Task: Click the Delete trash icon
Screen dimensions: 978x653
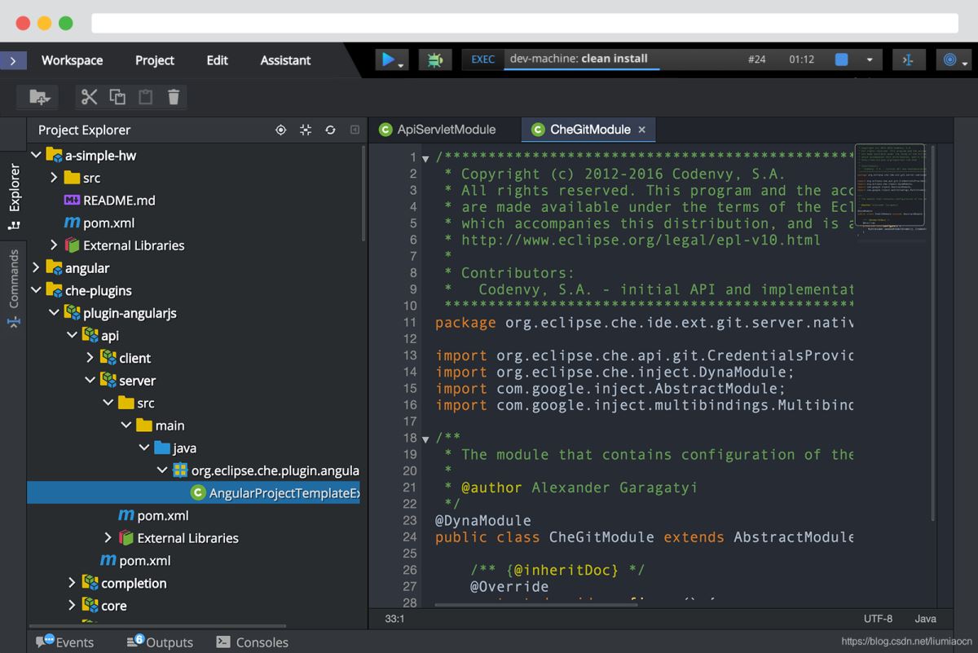Action: pos(174,97)
